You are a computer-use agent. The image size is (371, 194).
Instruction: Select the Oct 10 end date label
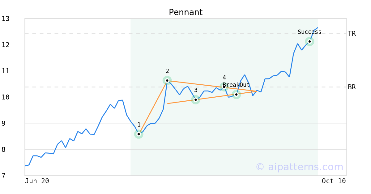click(334, 181)
